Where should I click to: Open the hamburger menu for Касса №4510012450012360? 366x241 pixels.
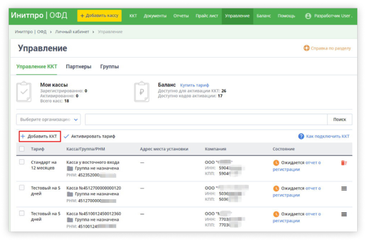[x=344, y=214]
